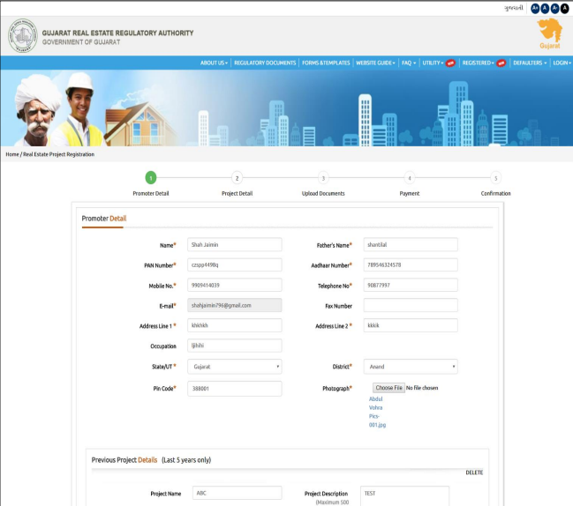573x506 pixels.
Task: Open Regulatory Documents menu item
Action: coord(265,63)
